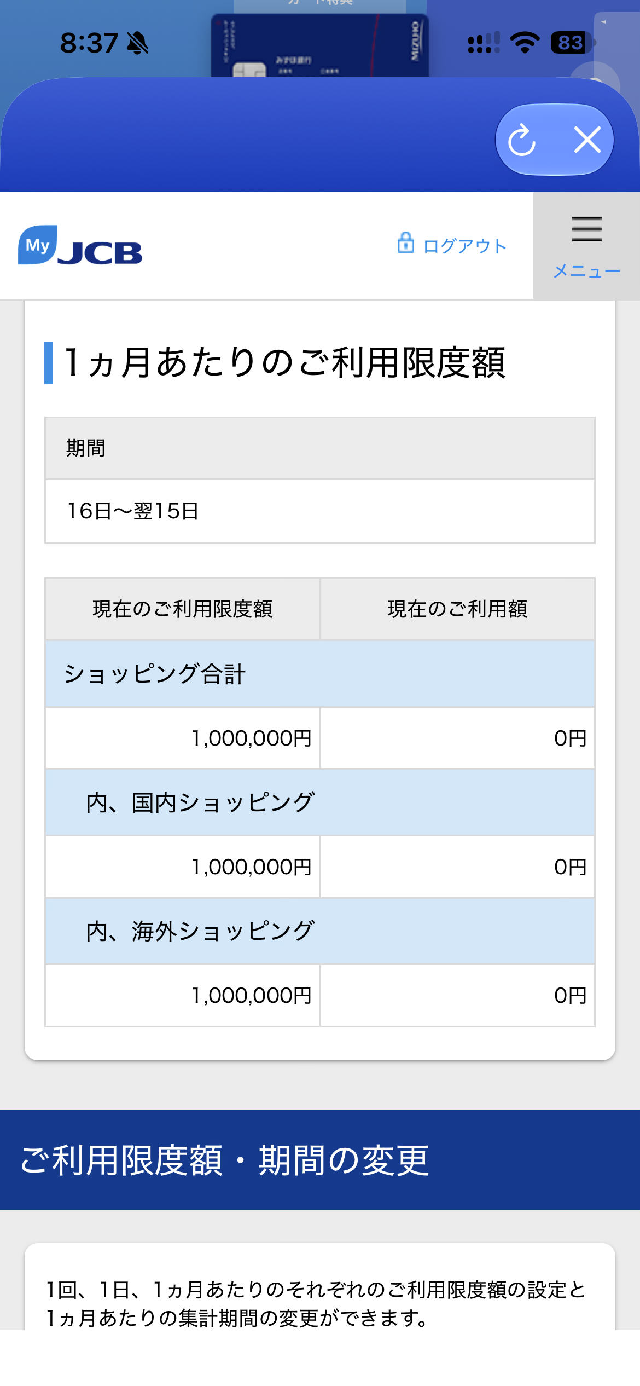Tap the Wi-Fi status icon
Image resolution: width=640 pixels, height=1386 pixels.
[525, 43]
